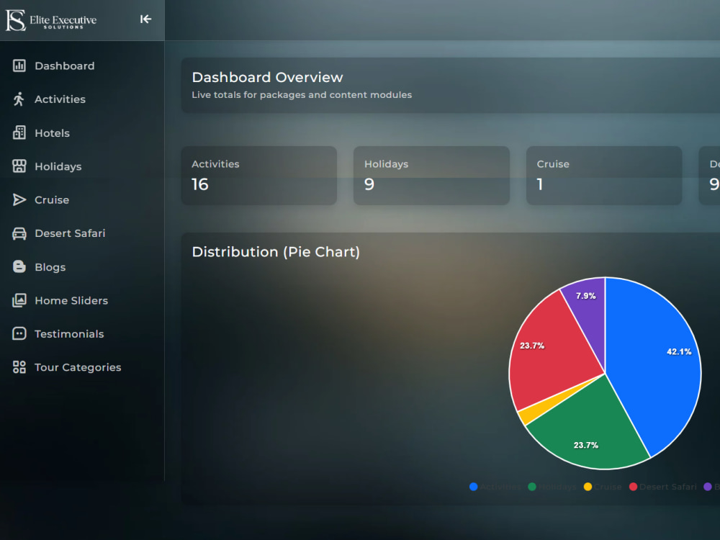Click 'Live totals for packages and content modules'

302,95
